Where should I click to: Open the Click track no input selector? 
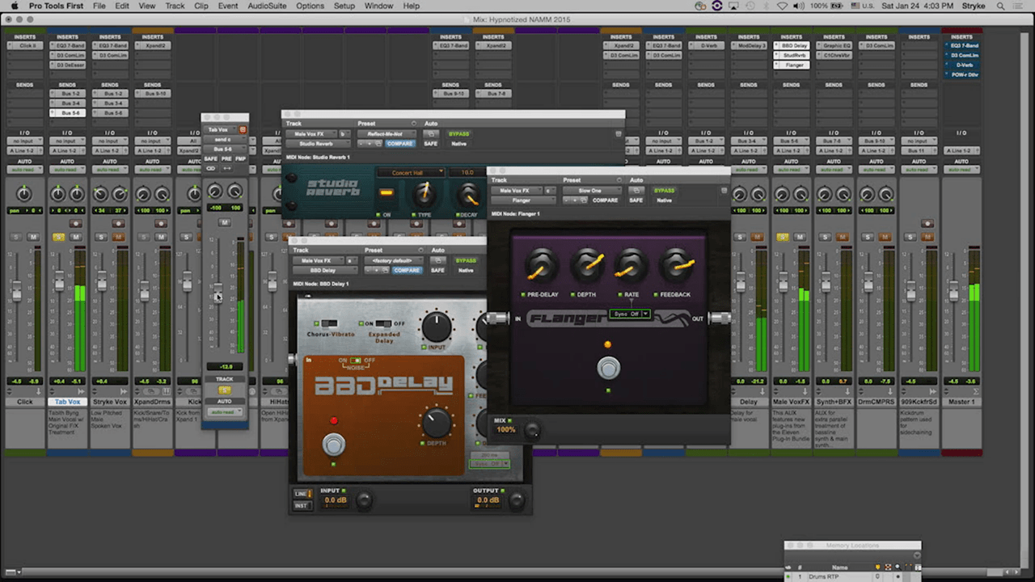point(24,141)
